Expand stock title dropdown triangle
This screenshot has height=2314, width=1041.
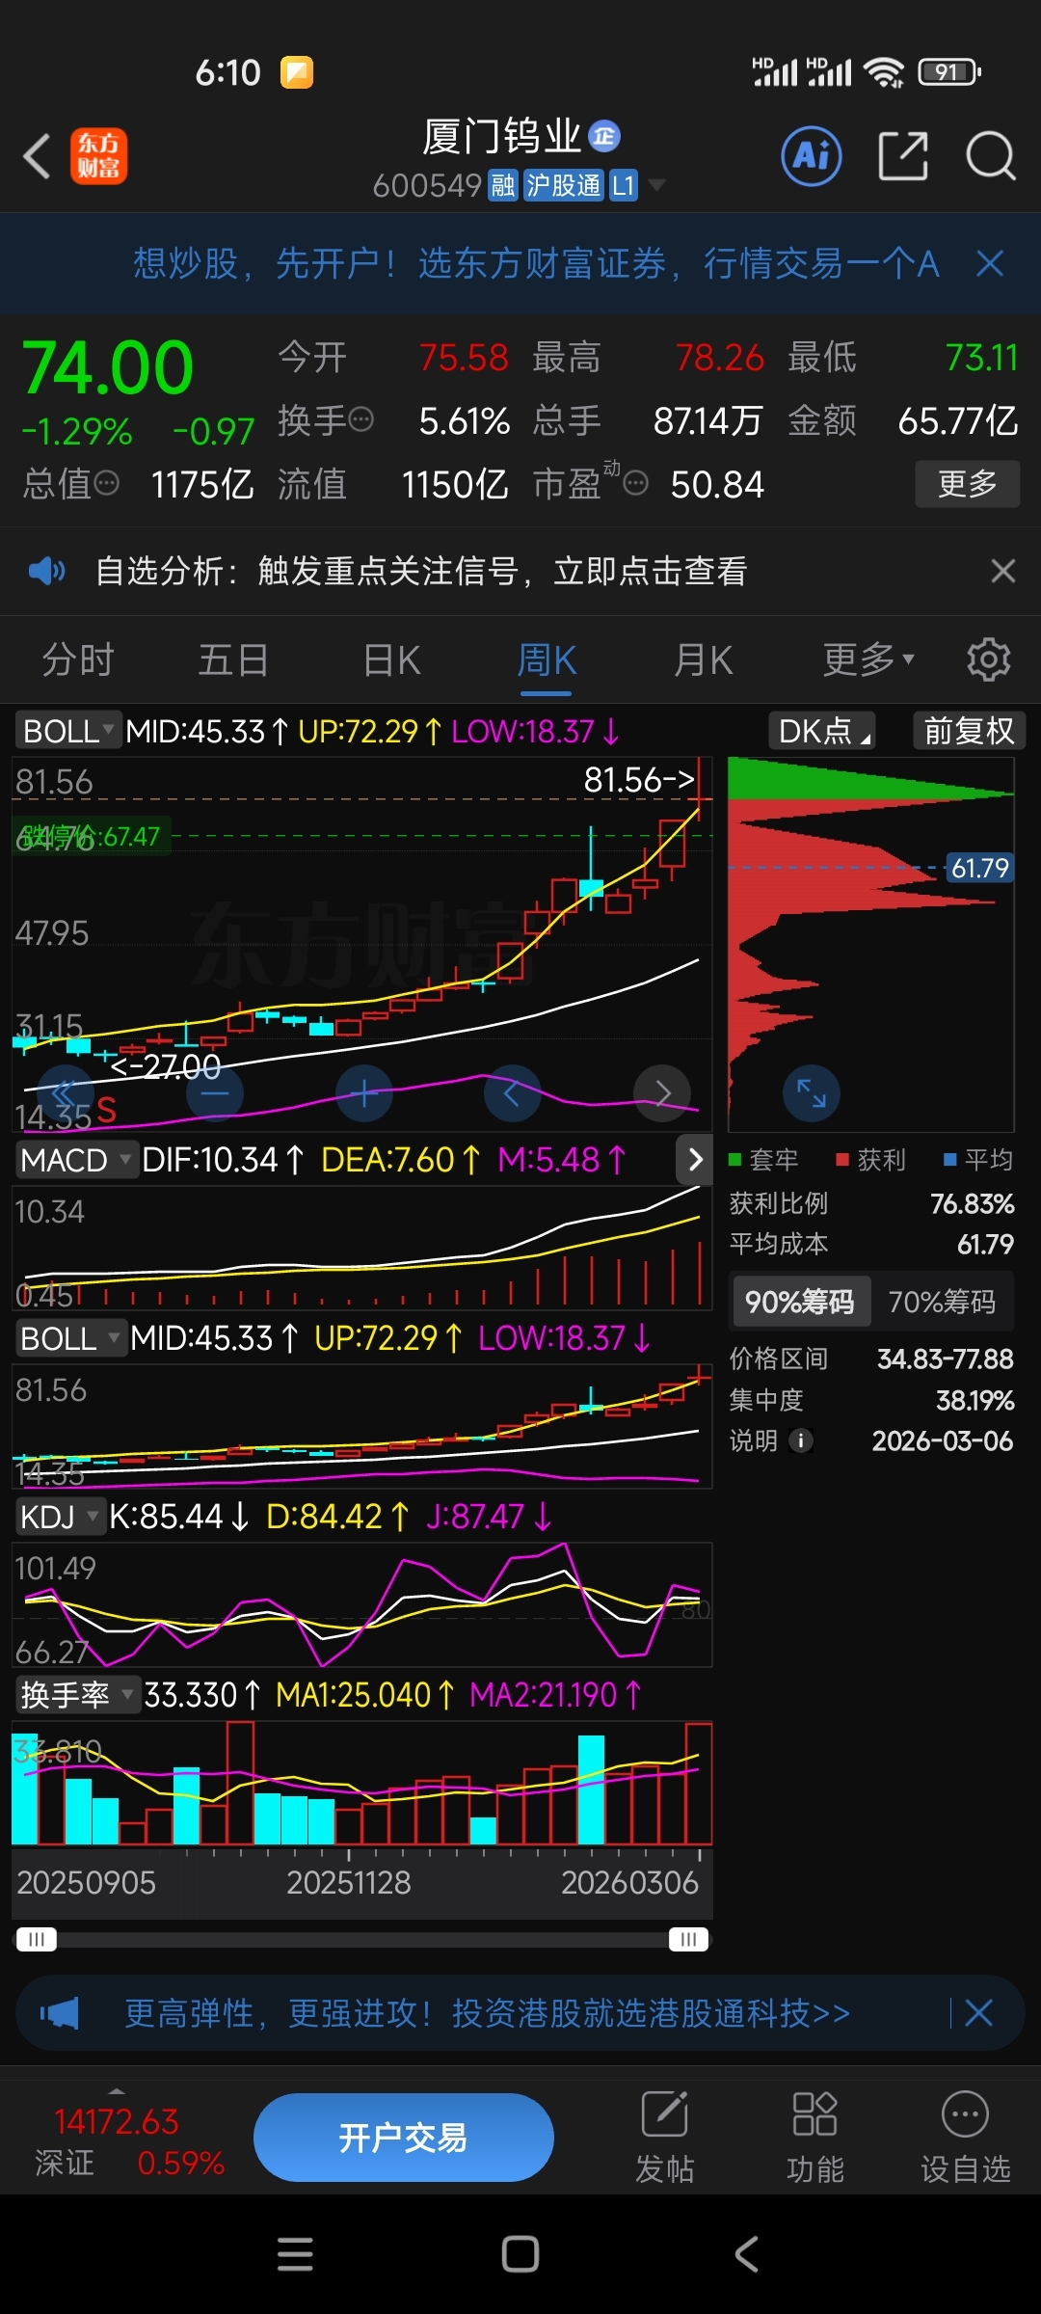pos(656,184)
